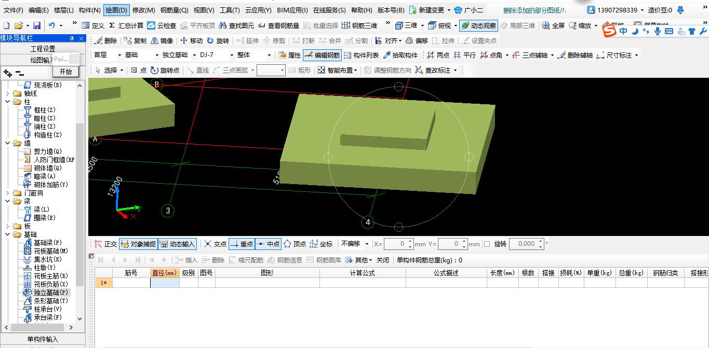This screenshot has width=709, height=348.
Task: Select 旋转点 rotate point tool
Action: pyautogui.click(x=165, y=70)
